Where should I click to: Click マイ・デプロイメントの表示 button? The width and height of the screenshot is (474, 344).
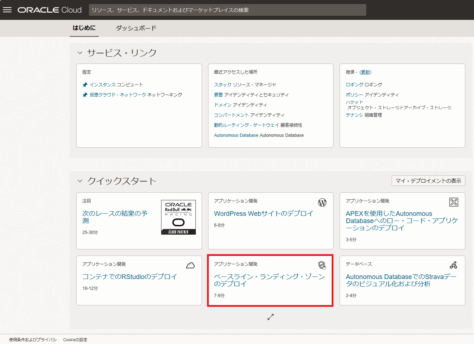click(x=428, y=181)
